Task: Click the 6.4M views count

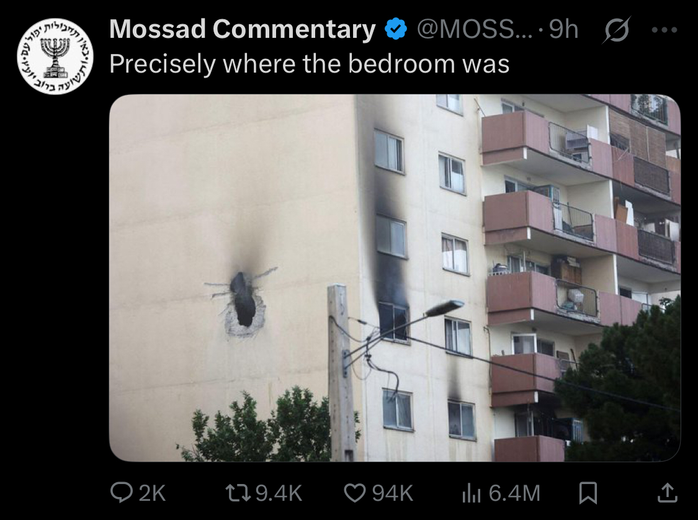Action: click(x=514, y=493)
